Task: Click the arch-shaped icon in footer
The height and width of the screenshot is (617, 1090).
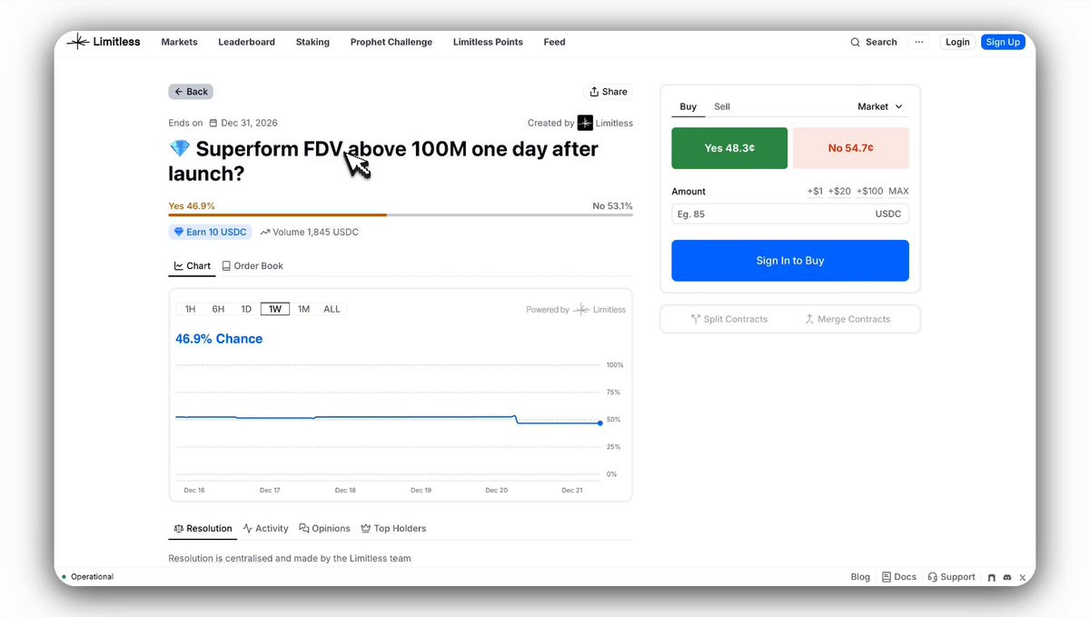Action: 992,578
